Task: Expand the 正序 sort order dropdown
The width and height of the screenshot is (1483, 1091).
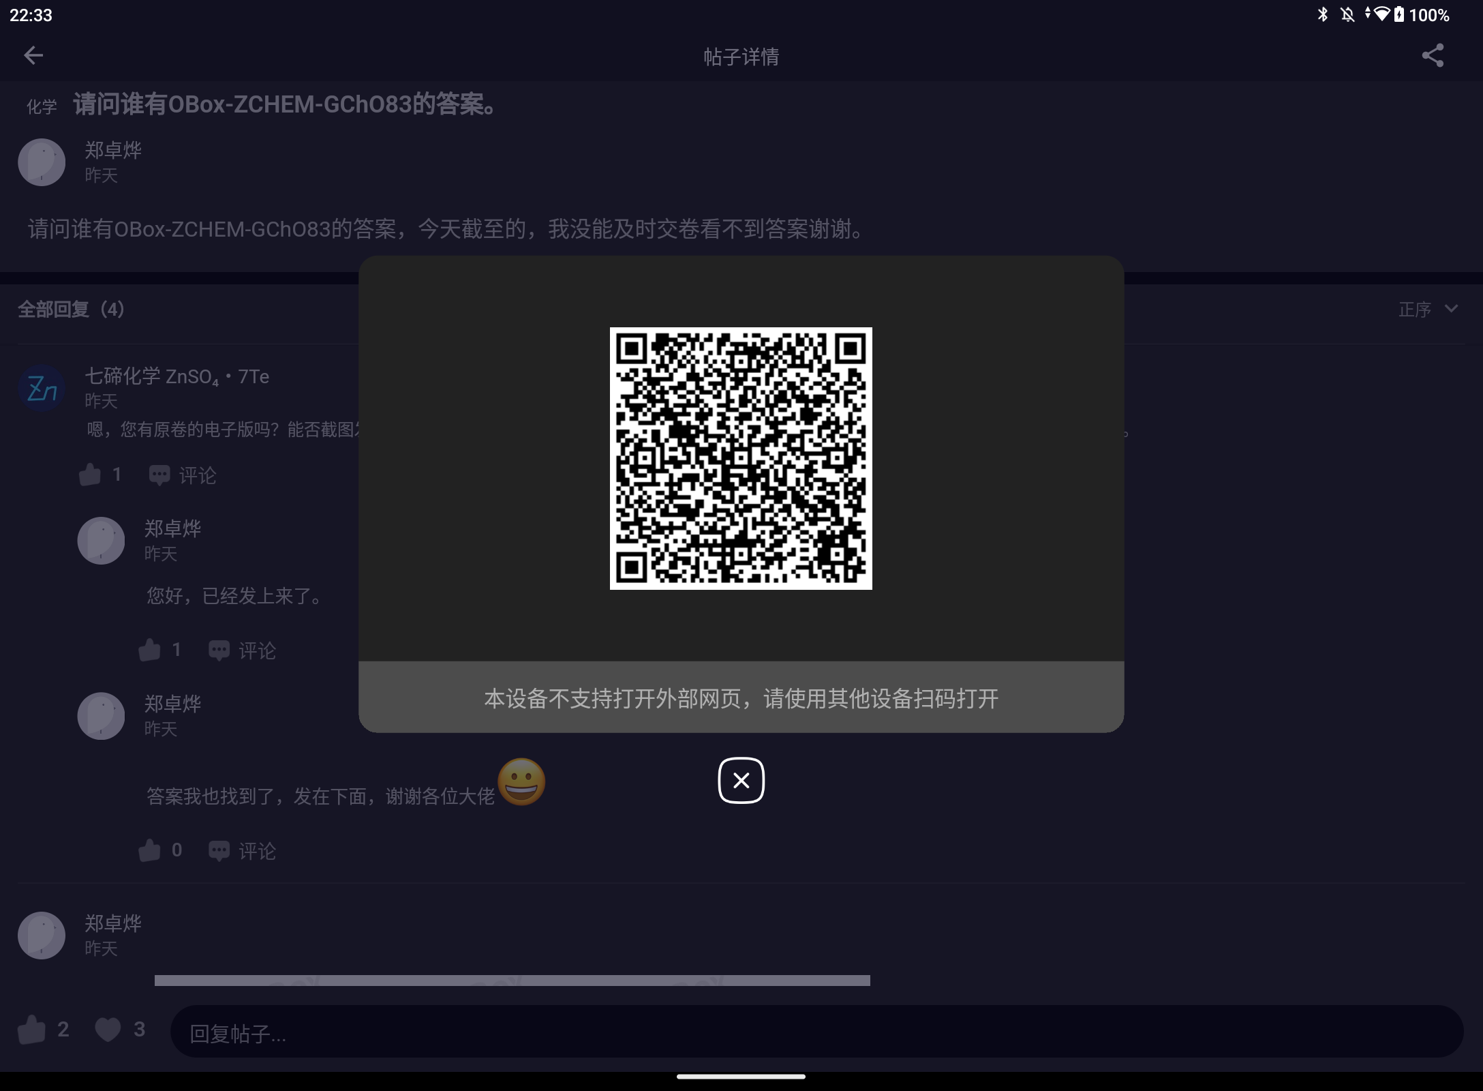Action: pyautogui.click(x=1428, y=310)
